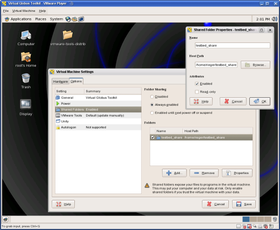Switch to the fourth workspace

[x=268, y=219]
